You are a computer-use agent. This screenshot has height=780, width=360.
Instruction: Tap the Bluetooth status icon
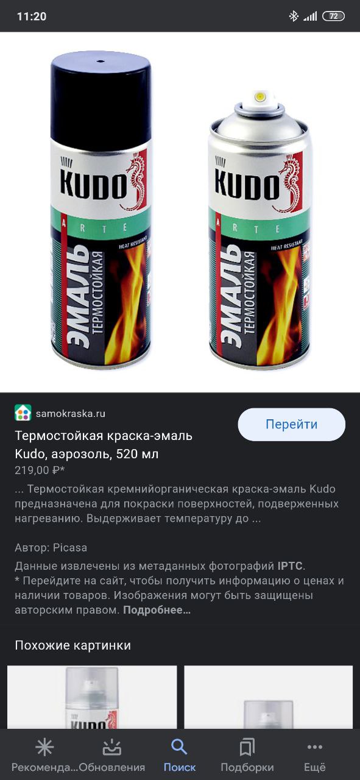click(294, 16)
